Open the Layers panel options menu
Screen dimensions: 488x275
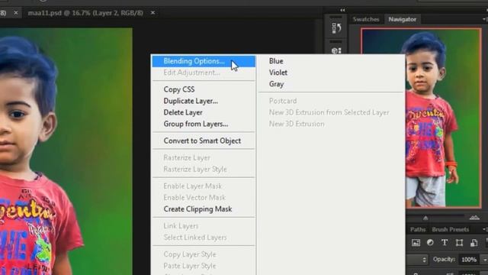click(x=485, y=229)
